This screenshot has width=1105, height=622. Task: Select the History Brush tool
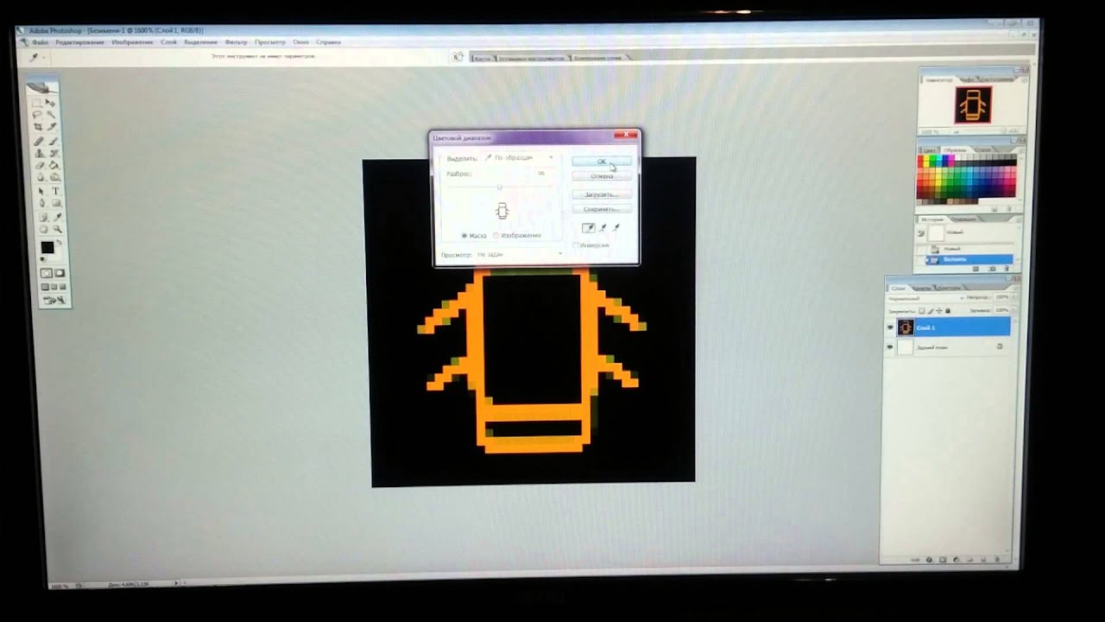coord(53,153)
